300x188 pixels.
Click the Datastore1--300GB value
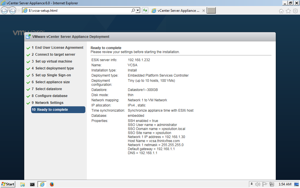pos(143,90)
